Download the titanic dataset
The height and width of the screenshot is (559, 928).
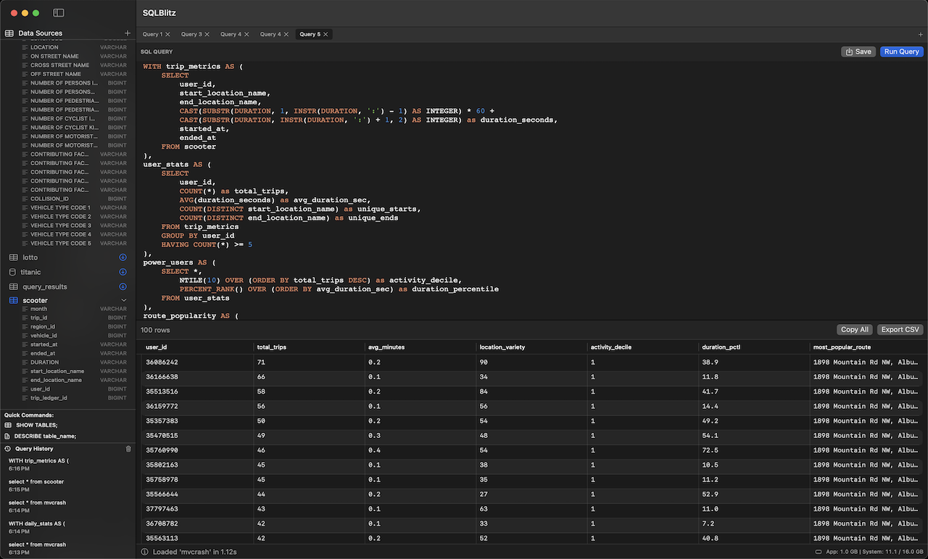pos(123,272)
